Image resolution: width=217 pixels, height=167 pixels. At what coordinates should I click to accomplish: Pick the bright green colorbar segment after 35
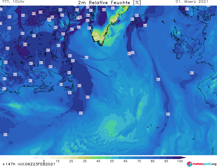[x=95, y=158]
